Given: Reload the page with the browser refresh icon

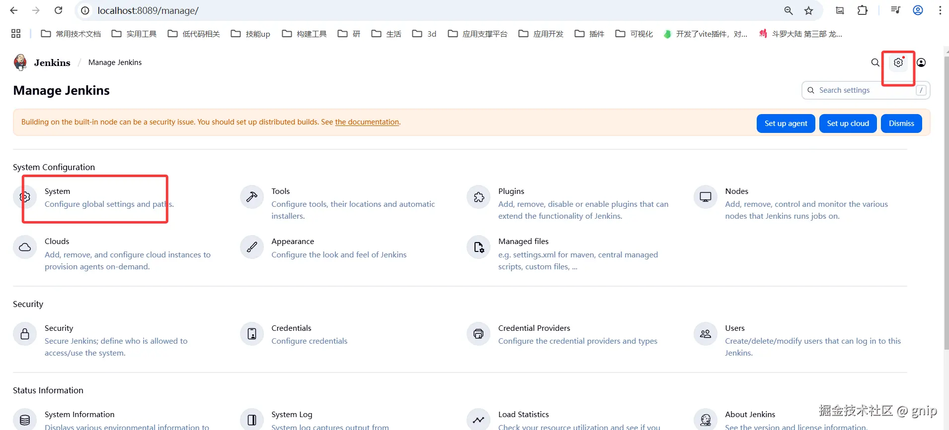Looking at the screenshot, I should point(58,10).
